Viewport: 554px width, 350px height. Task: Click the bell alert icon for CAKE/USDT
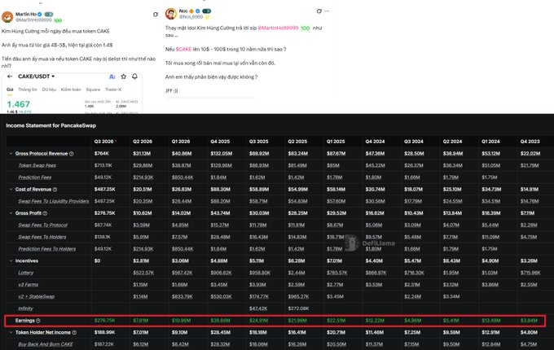[x=134, y=77]
